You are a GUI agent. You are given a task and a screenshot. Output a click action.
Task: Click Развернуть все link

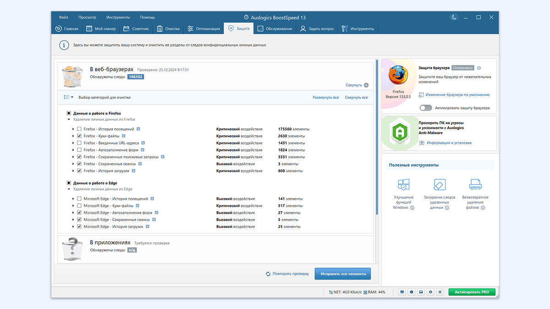(326, 98)
